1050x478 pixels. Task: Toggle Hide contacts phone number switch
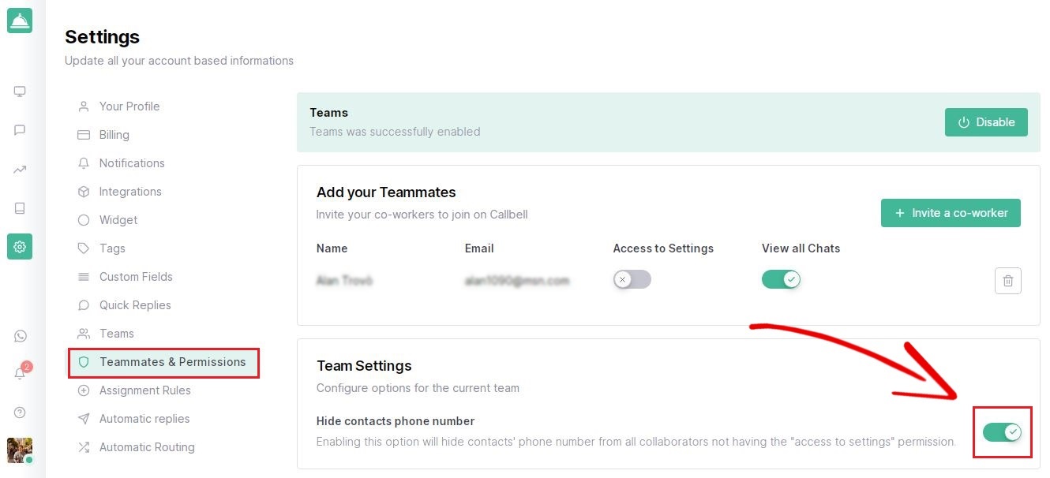coord(1002,432)
